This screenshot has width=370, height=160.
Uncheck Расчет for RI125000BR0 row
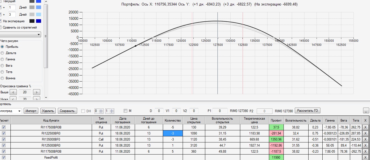(4, 145)
